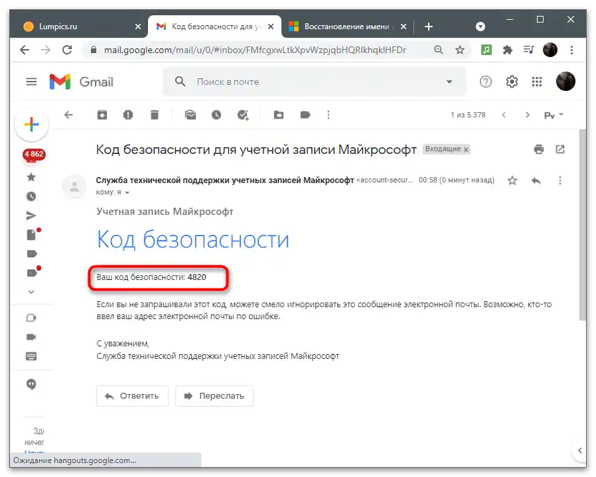Star this message from Microsoft support
Screen dimensions: 596x477
pos(512,180)
